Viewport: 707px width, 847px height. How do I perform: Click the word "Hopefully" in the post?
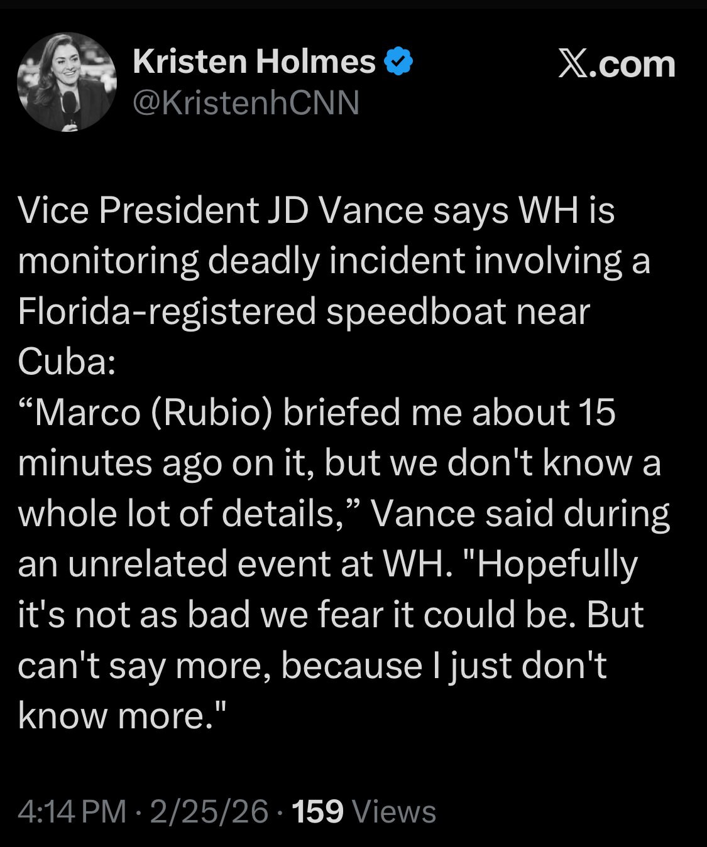click(x=557, y=564)
